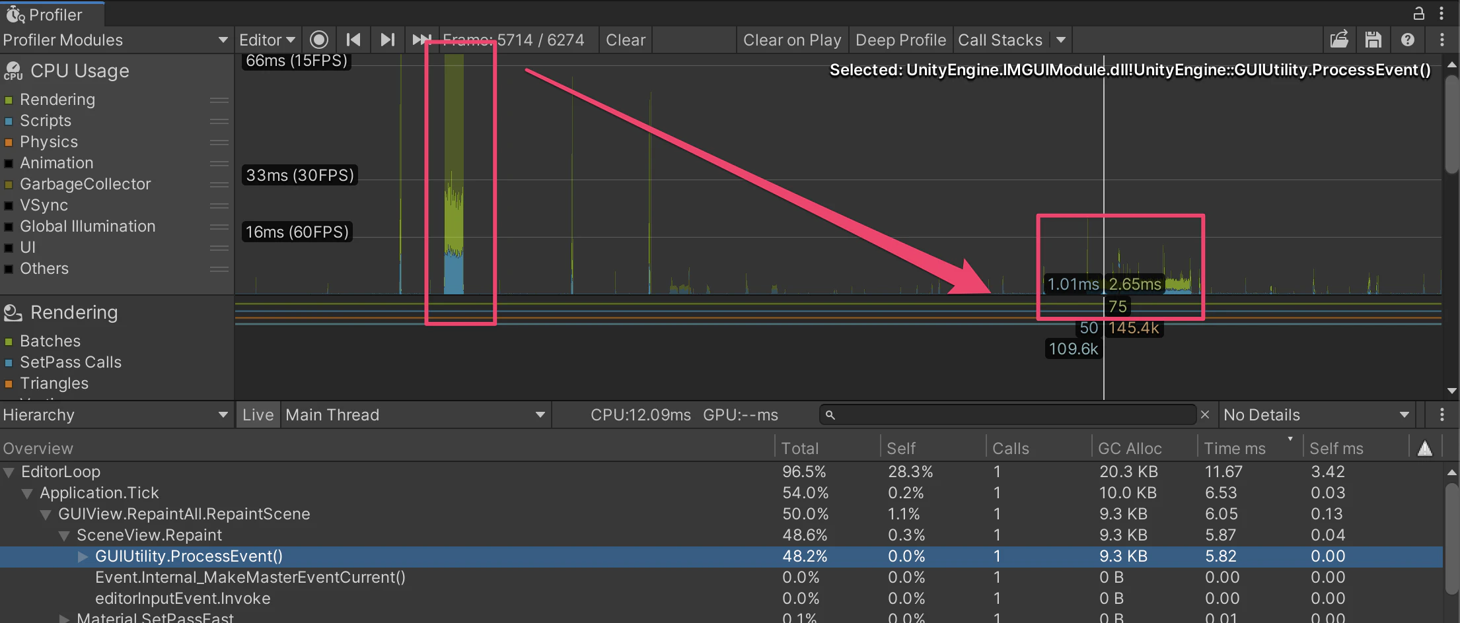
Task: Expand the GUIUtility.ProcessEvent() row
Action: [x=83, y=556]
